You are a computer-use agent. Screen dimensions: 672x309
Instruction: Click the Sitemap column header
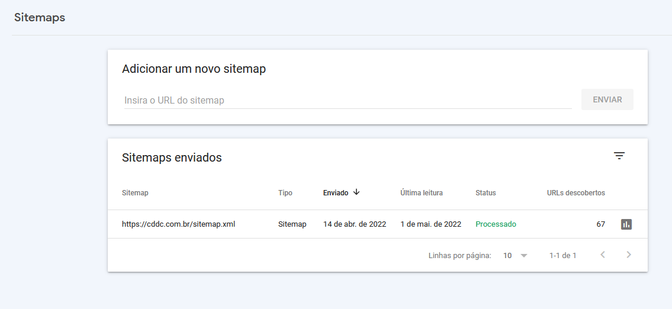pos(135,193)
